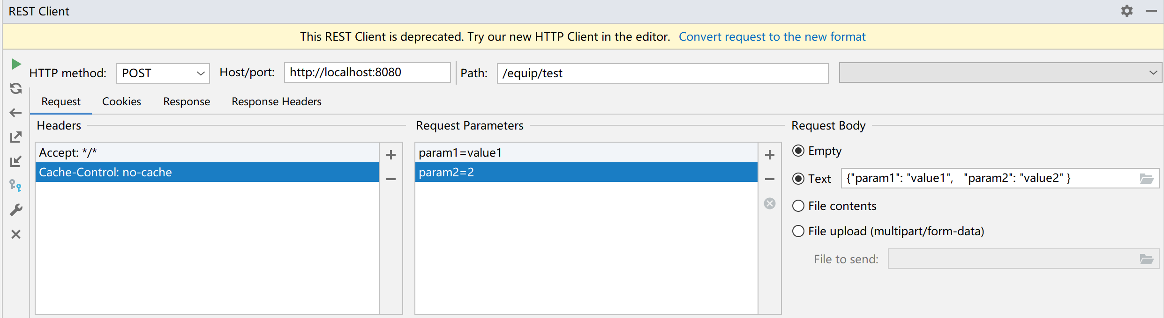1164x318 pixels.
Task: Click the import request arrow icon
Action: pyautogui.click(x=16, y=161)
